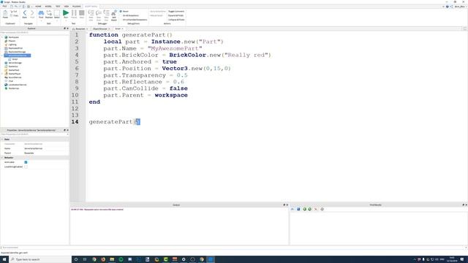Screen dimensions: 468x263
Task: Select the On Unhandled Exceptions option
Action: click(x=135, y=20)
